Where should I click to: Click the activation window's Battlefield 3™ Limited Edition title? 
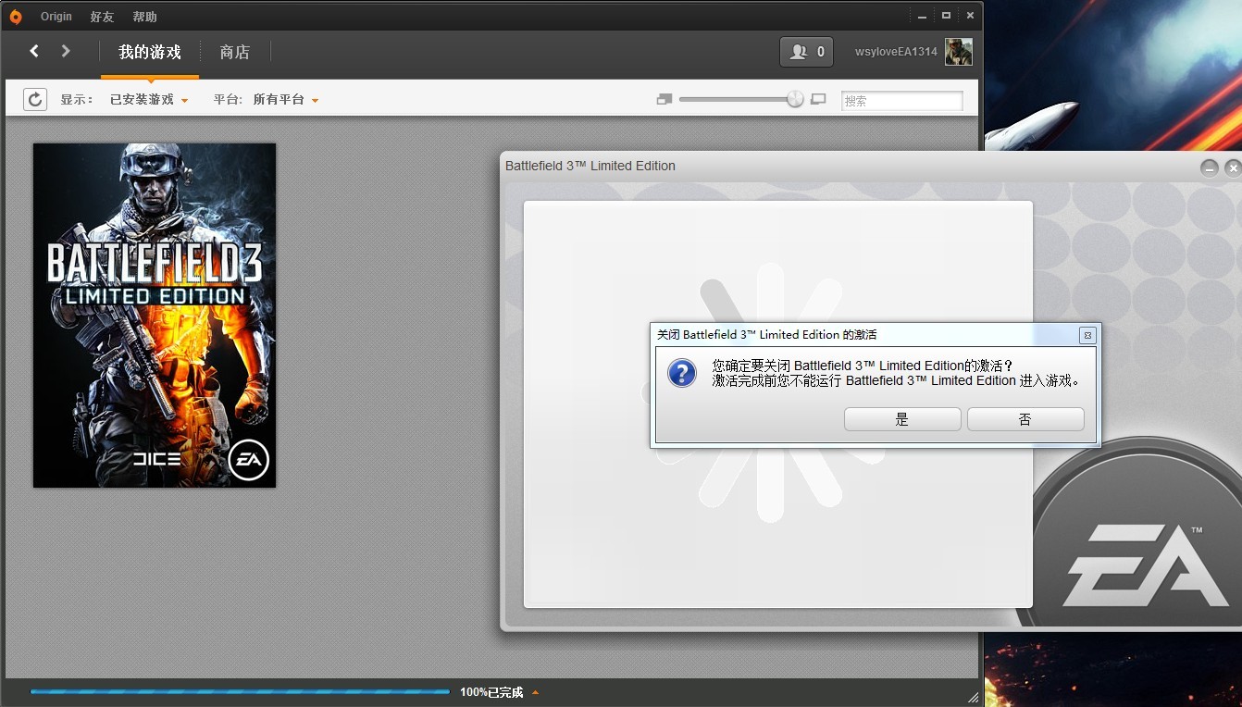[590, 166]
